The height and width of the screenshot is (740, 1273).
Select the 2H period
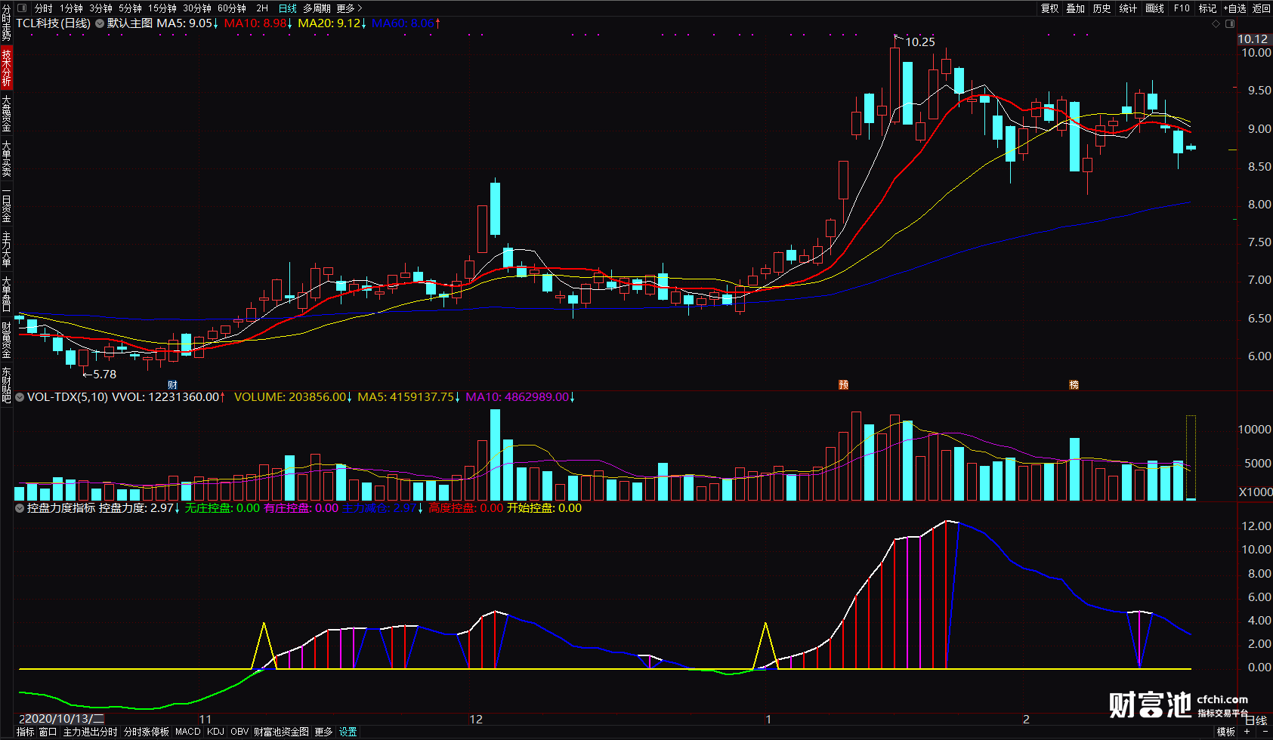(x=262, y=8)
